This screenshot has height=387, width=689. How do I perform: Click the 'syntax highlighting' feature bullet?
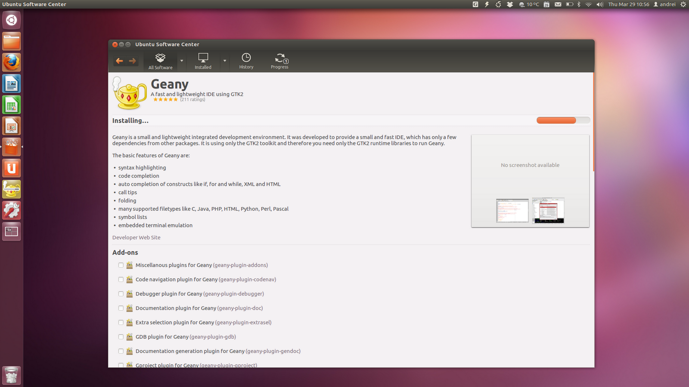142,168
